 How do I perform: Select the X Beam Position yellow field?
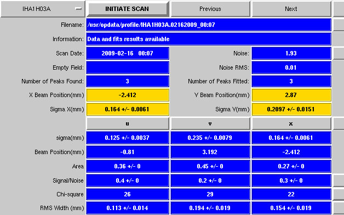[x=128, y=95]
